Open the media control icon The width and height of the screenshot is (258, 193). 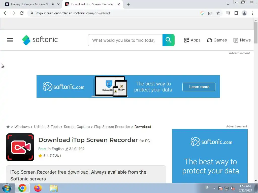click(228, 13)
